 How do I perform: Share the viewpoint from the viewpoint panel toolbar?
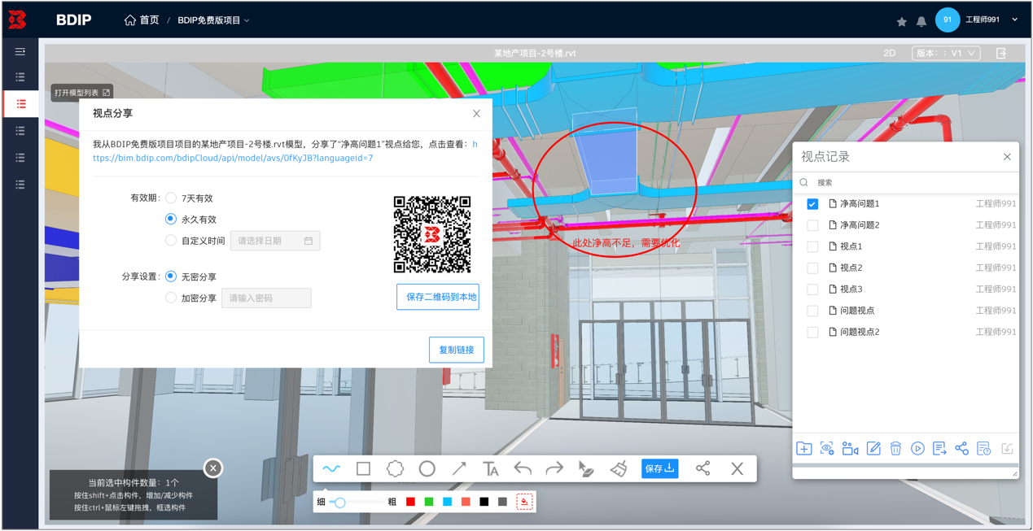click(x=961, y=449)
